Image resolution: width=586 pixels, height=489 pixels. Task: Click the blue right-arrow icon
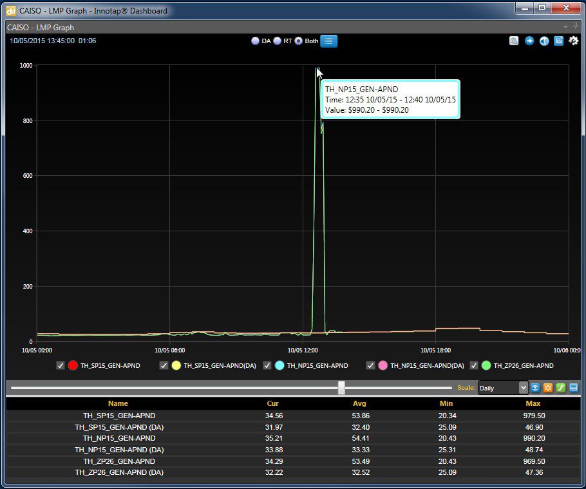529,41
